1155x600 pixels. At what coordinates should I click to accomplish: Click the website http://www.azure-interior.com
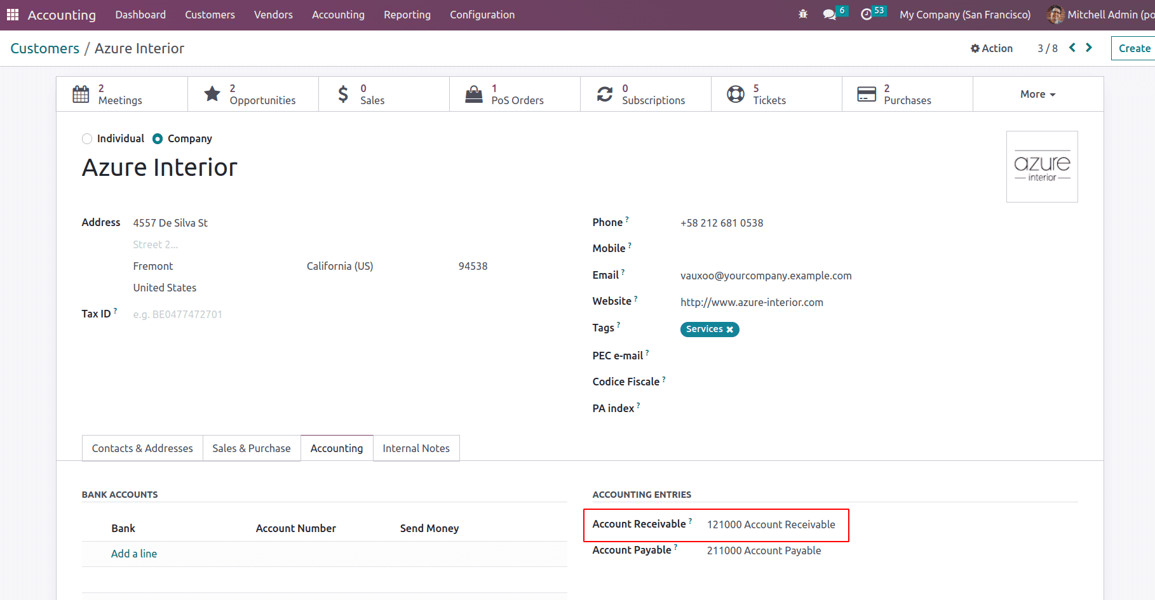click(x=752, y=302)
